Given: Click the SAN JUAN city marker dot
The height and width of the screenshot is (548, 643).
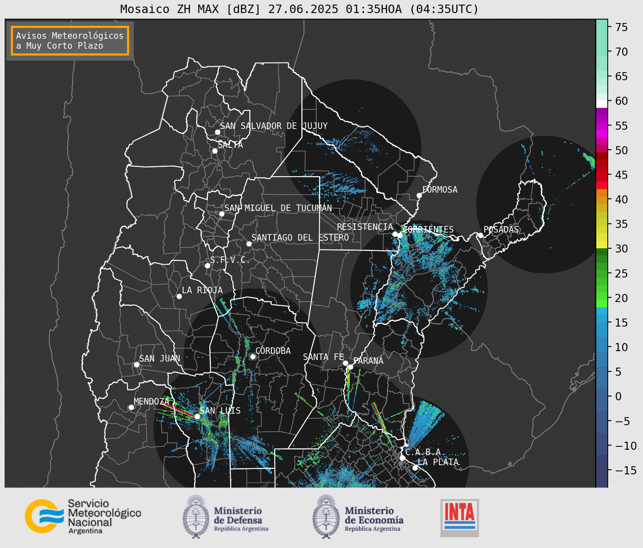Looking at the screenshot, I should click(136, 365).
